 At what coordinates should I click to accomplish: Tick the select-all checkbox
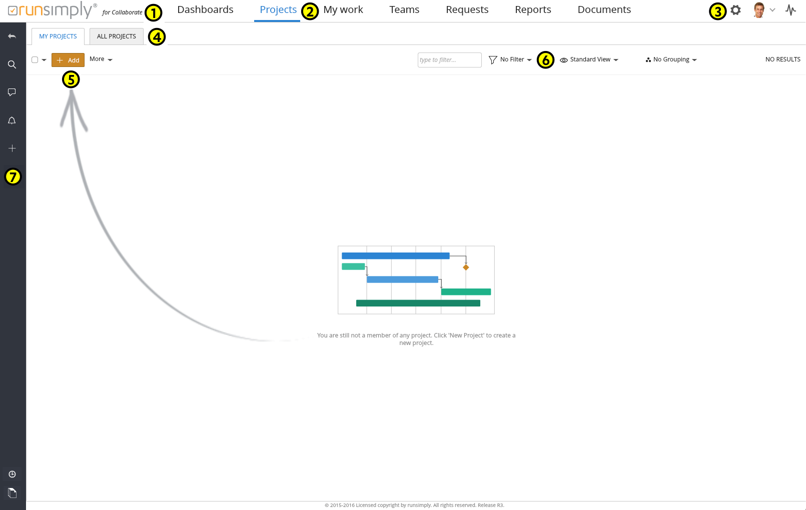pyautogui.click(x=35, y=60)
